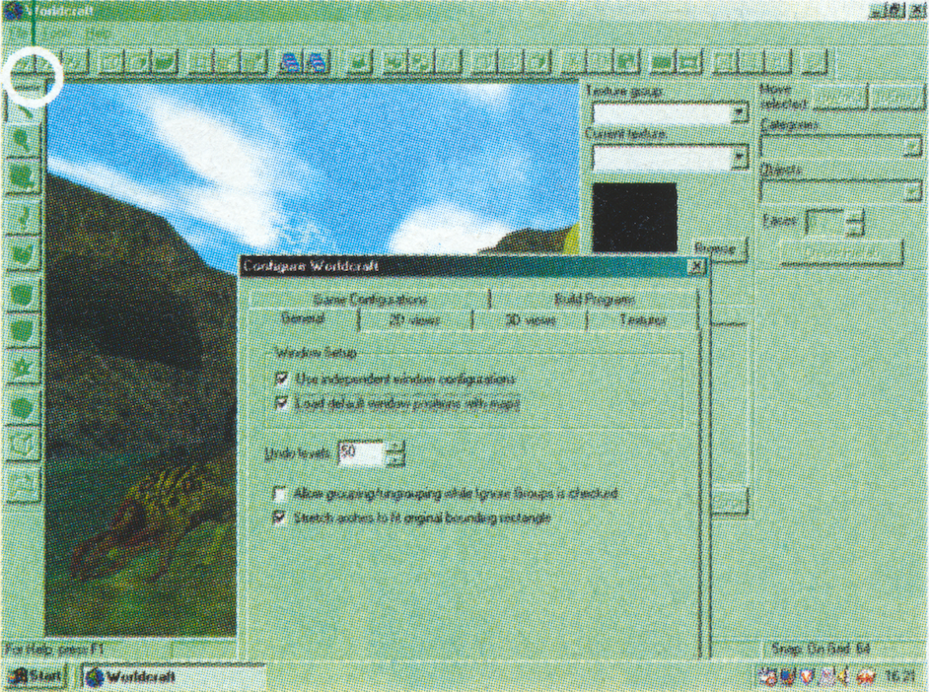The height and width of the screenshot is (692, 929).
Task: Increase the Undo levels value
Action: 395,448
